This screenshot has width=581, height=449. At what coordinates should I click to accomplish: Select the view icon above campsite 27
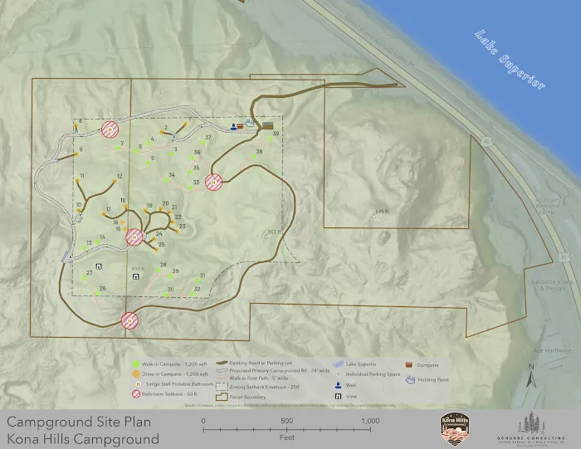pyautogui.click(x=100, y=266)
